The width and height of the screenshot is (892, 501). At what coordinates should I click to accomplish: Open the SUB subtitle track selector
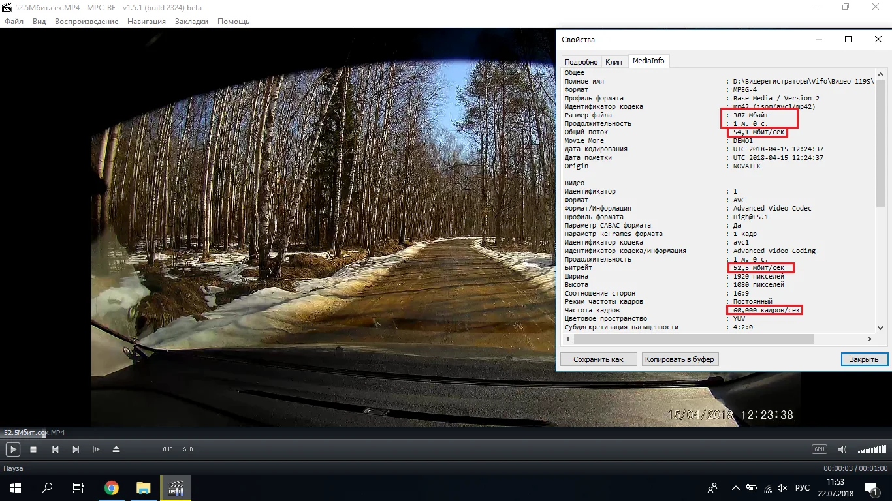click(188, 449)
